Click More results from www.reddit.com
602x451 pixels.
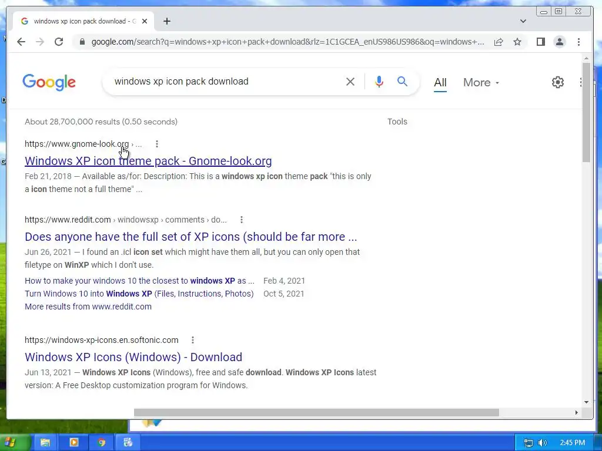click(88, 307)
